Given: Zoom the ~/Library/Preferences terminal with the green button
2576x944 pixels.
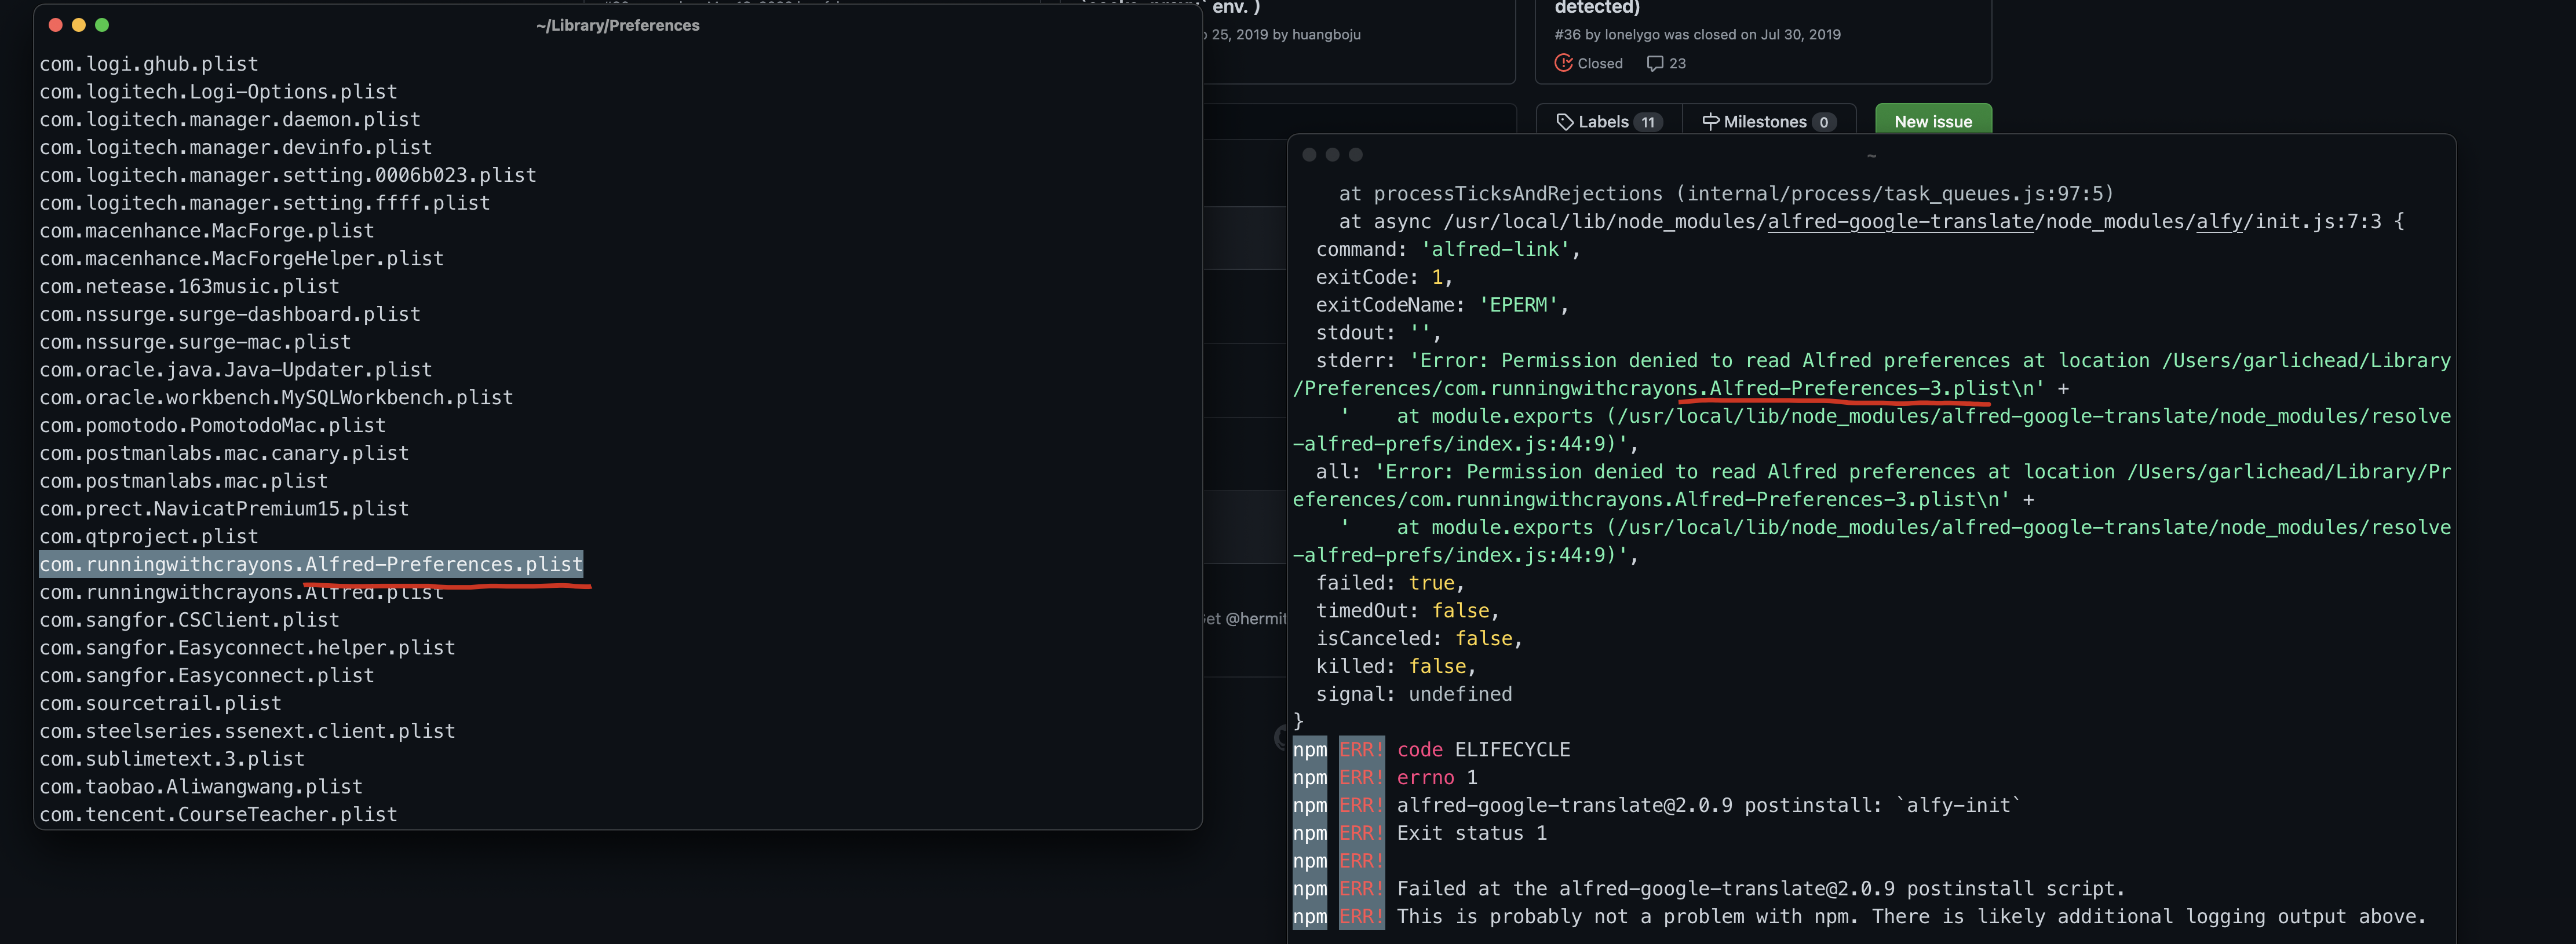Looking at the screenshot, I should [102, 25].
